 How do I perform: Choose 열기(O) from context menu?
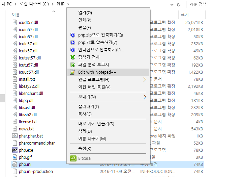click(x=85, y=13)
